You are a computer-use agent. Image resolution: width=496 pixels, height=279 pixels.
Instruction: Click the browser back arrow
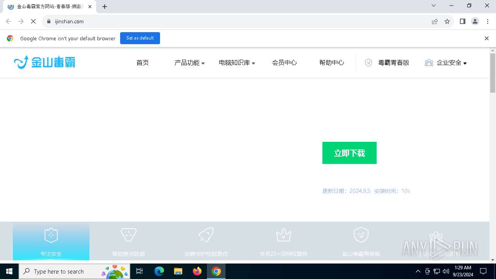tap(9, 21)
